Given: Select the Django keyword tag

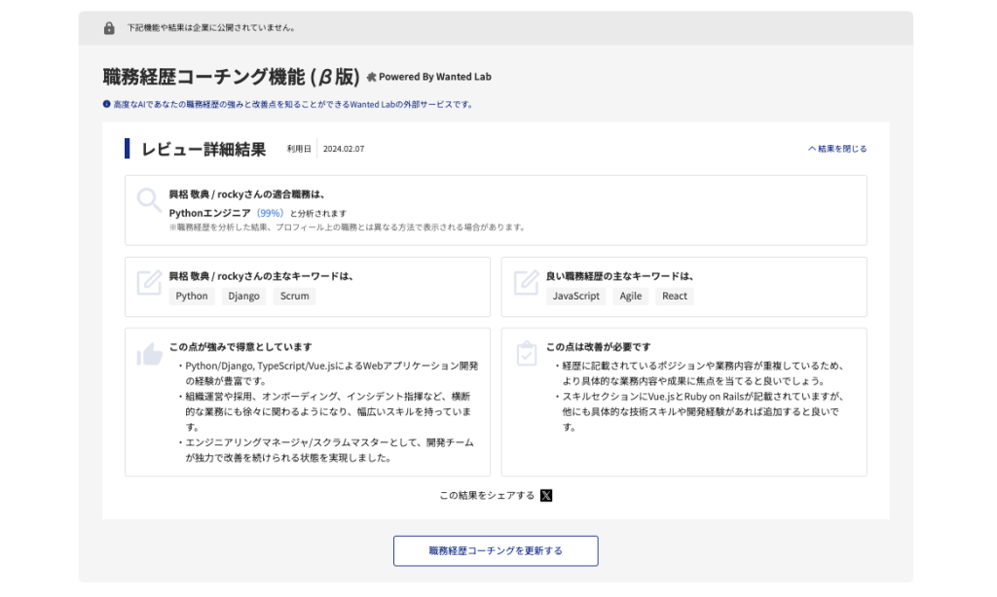Looking at the screenshot, I should click(x=243, y=297).
